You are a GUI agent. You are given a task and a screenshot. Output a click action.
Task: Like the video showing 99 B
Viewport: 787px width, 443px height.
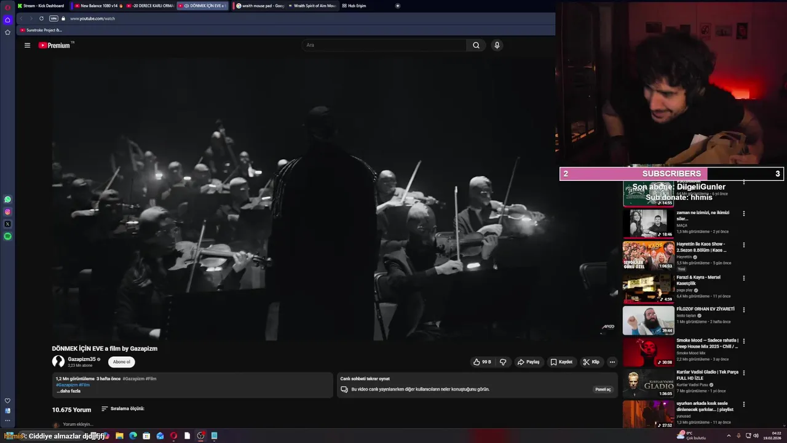coord(482,362)
